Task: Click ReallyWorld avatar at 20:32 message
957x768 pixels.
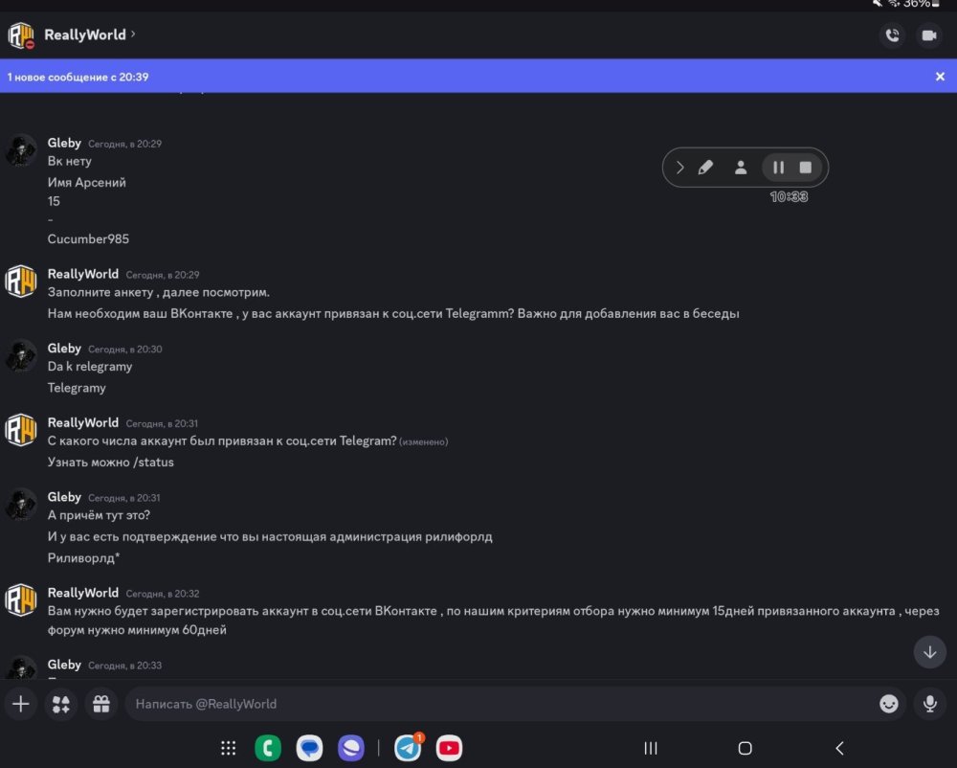Action: tap(21, 600)
